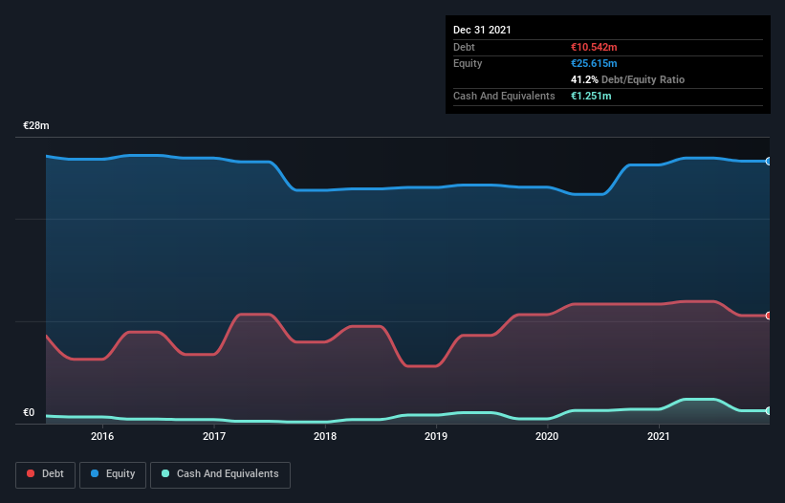Select the blue Equity endpoint marker
Screen dimensions: 785x503
coord(769,162)
